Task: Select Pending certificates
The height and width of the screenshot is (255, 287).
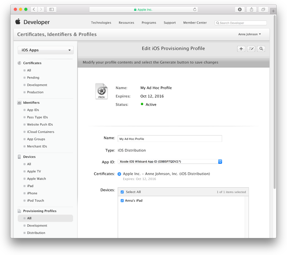Action: (33, 78)
